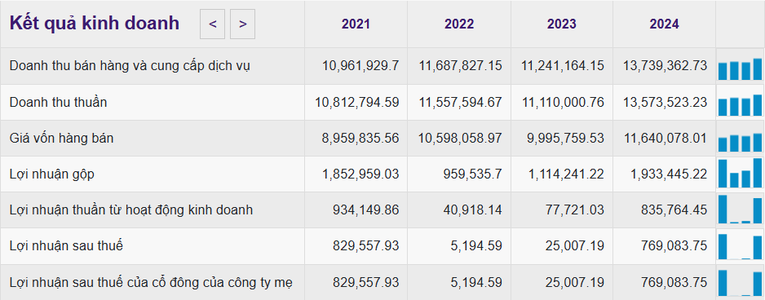
Task: Click the Lợi nhuận gộp row label
Action: click(51, 174)
